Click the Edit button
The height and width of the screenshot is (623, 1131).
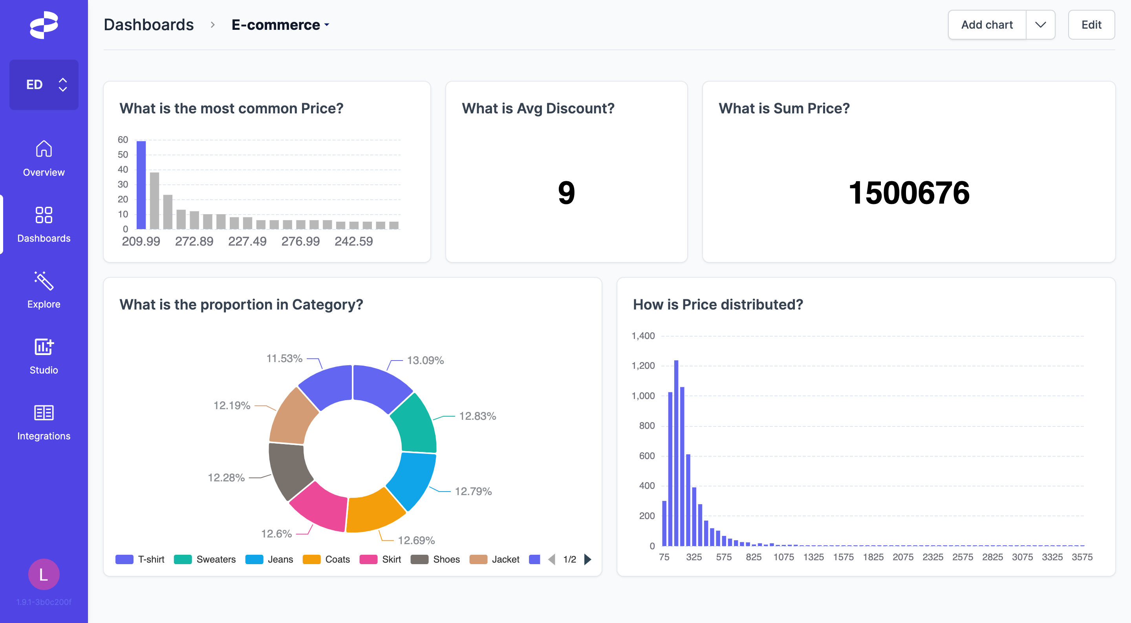[x=1091, y=25]
